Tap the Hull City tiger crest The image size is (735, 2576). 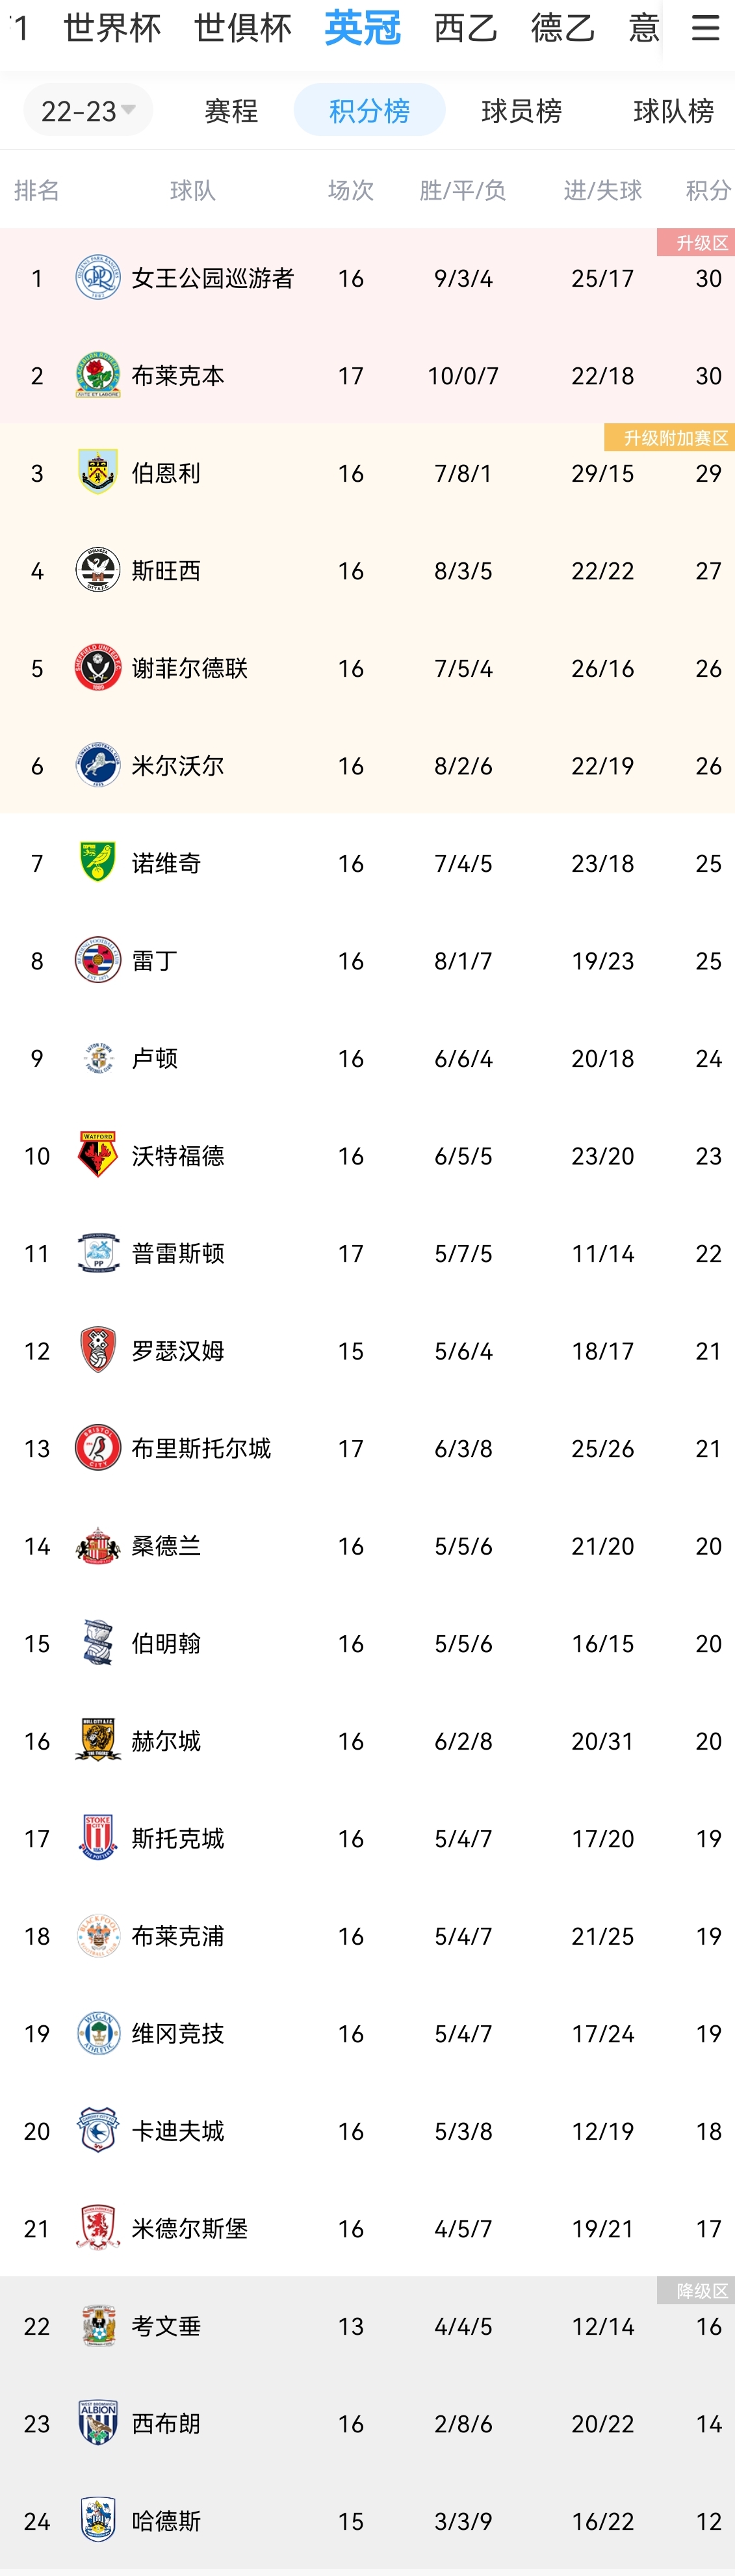coord(98,1741)
